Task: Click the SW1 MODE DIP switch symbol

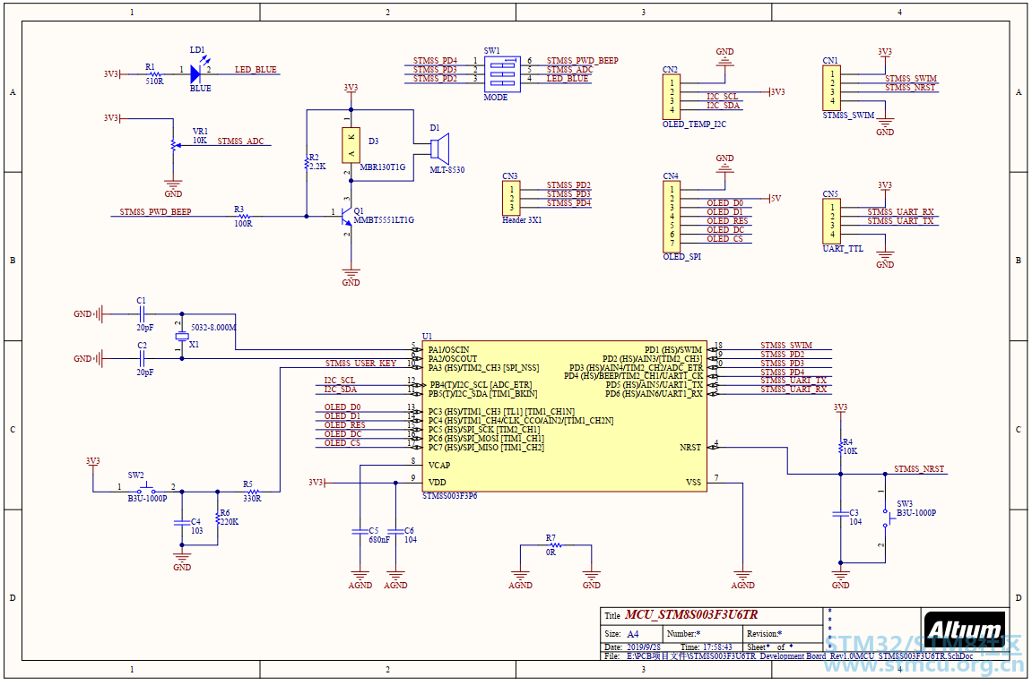Action: 502,73
